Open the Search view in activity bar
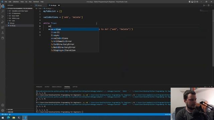This screenshot has height=120, width=214. (x=3, y=11)
